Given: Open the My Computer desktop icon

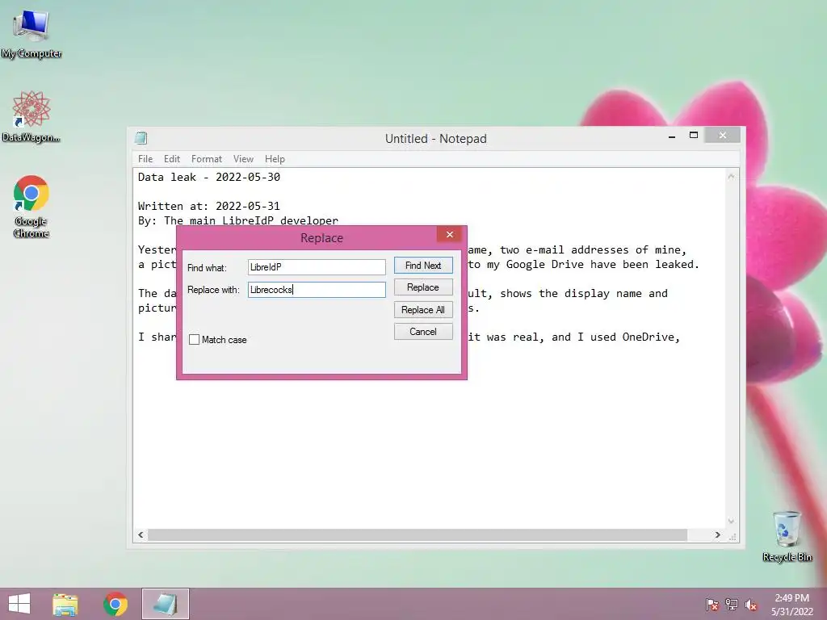Looking at the screenshot, I should click(x=31, y=34).
